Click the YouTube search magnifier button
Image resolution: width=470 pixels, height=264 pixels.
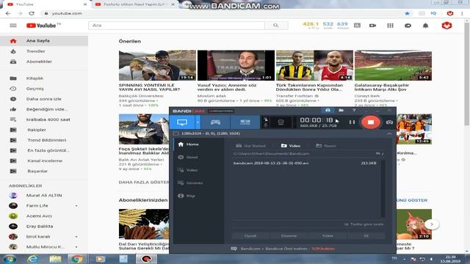pos(276,26)
